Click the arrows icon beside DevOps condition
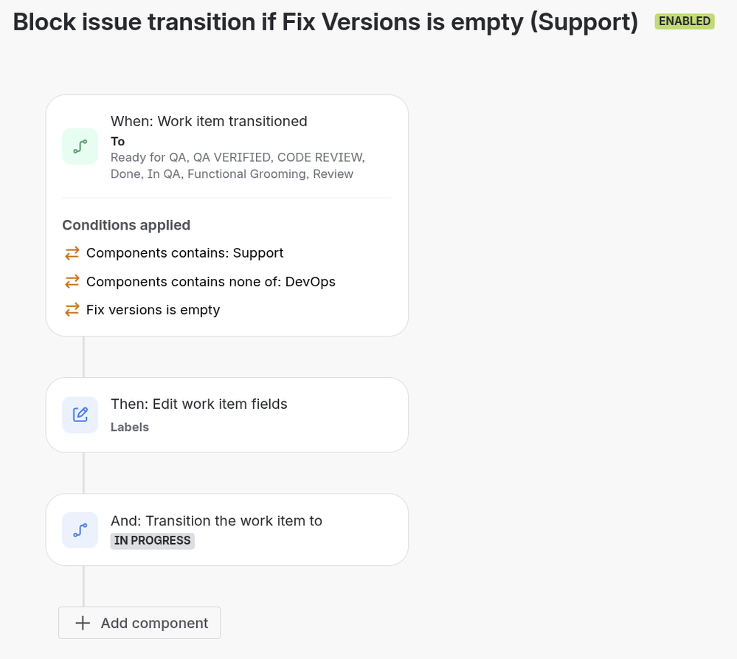Viewport: 737px width, 659px height. tap(72, 282)
